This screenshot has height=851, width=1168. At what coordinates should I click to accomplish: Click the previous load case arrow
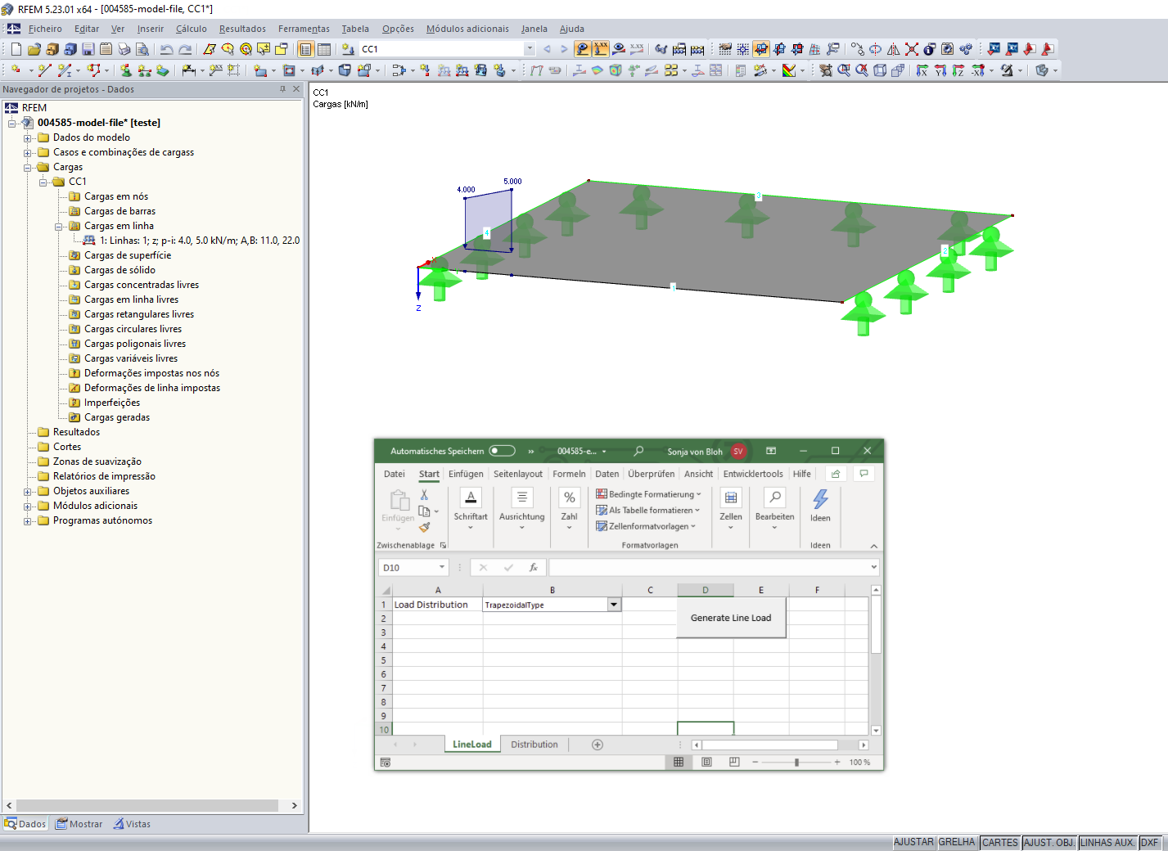pos(547,49)
